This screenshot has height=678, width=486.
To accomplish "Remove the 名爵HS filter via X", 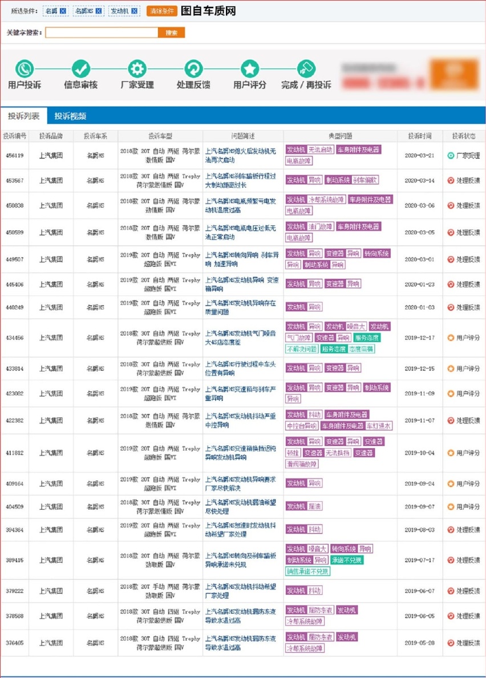I will (99, 11).
